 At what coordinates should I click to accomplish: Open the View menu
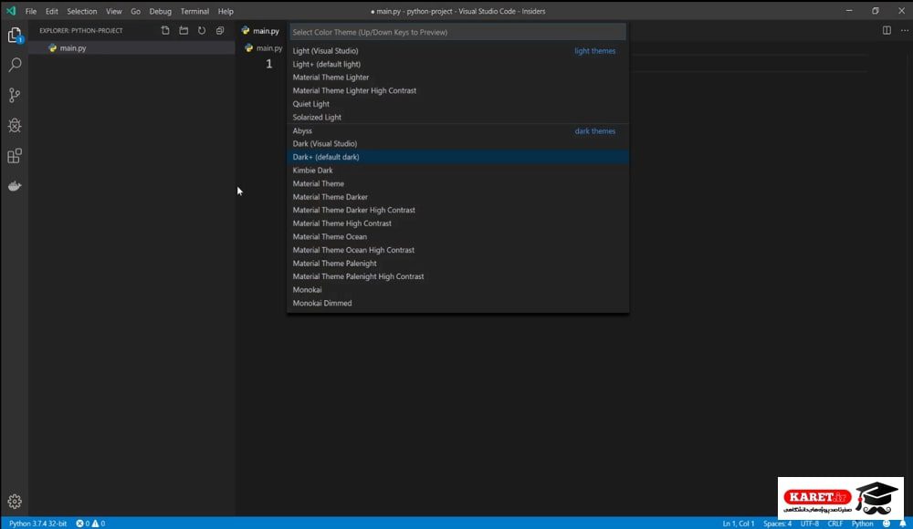click(x=113, y=11)
